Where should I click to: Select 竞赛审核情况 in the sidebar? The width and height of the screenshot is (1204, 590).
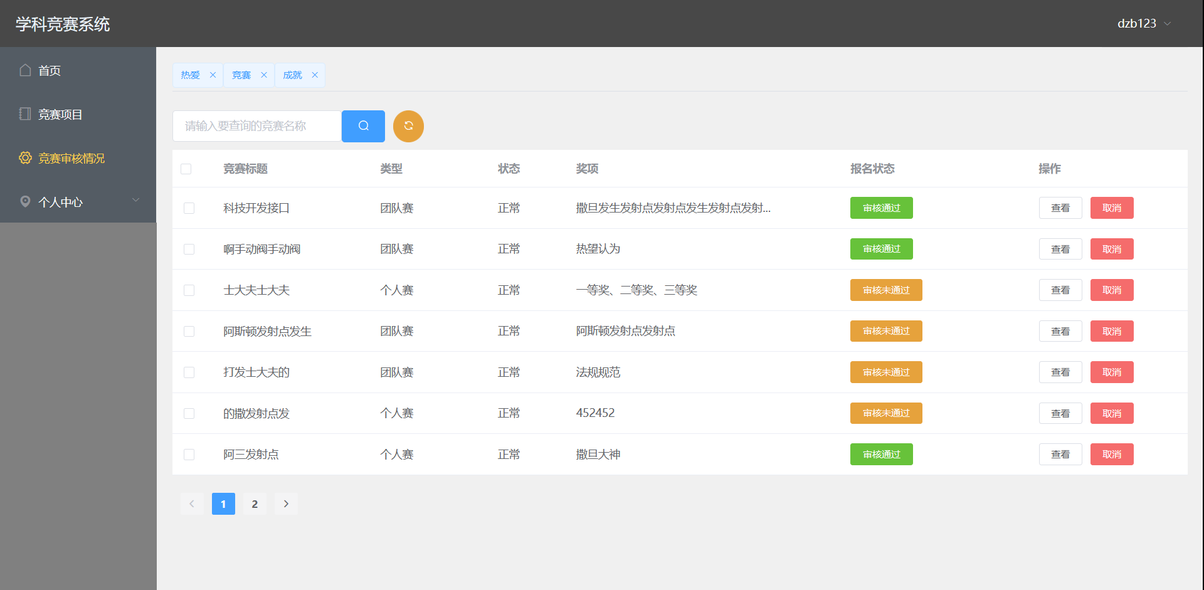pos(78,158)
